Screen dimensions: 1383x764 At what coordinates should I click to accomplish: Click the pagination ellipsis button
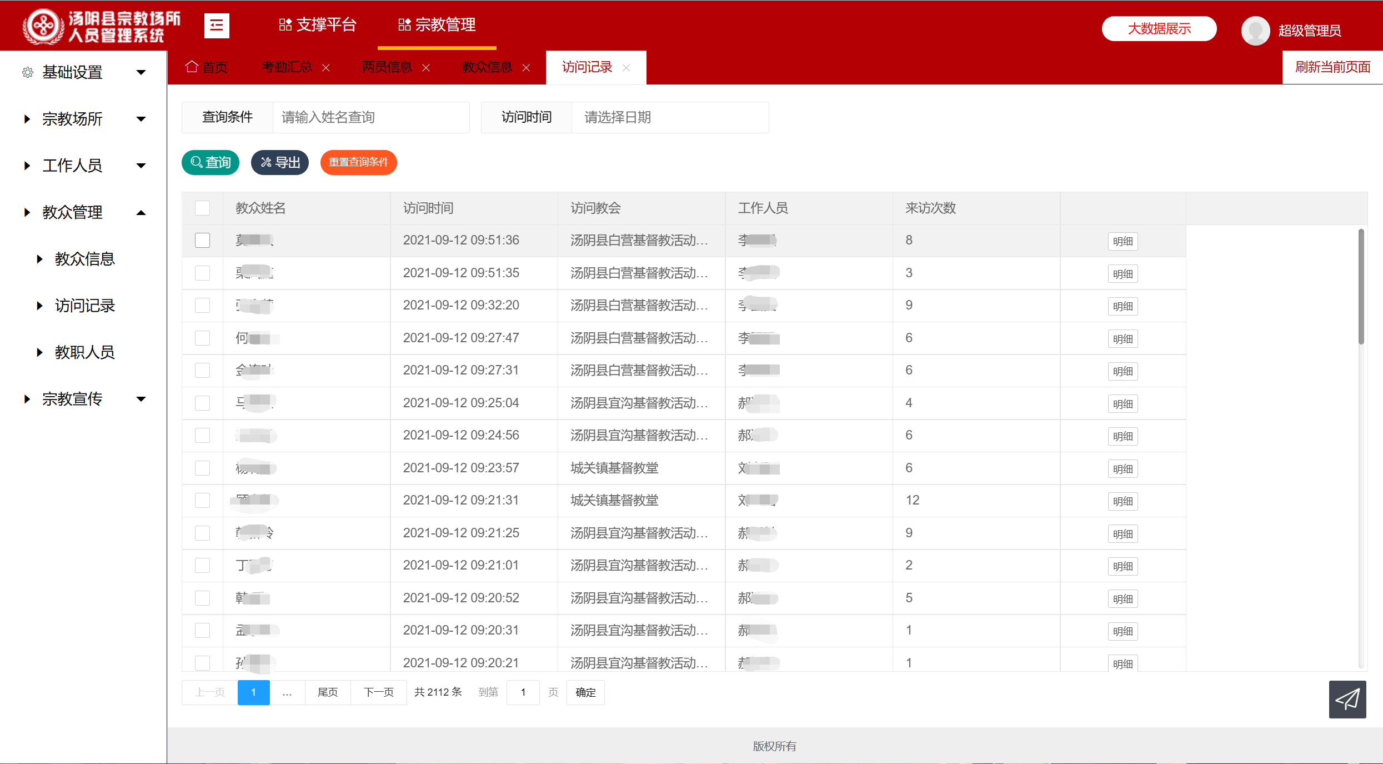coord(287,692)
